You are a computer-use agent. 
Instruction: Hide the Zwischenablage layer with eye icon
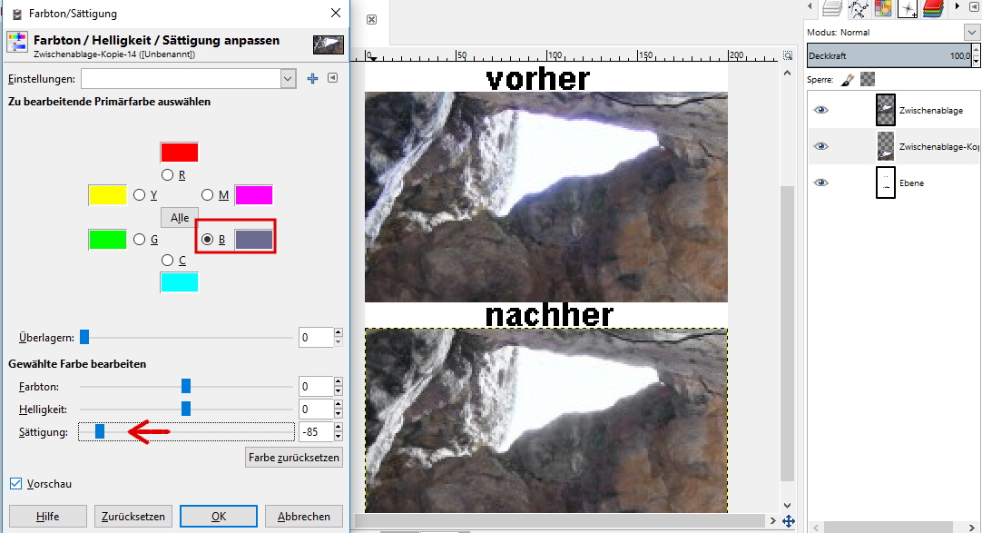(x=820, y=110)
